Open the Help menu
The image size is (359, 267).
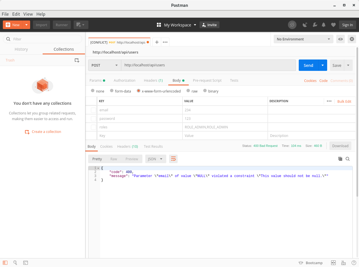coord(41,14)
